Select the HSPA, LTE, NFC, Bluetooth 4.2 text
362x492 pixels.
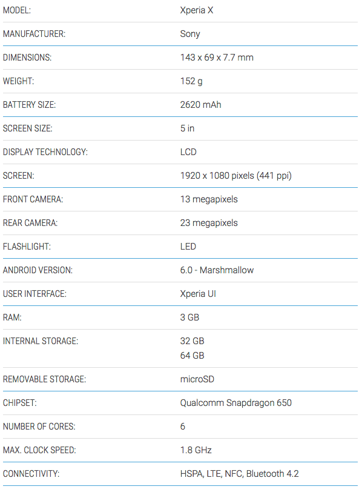pos(240,474)
